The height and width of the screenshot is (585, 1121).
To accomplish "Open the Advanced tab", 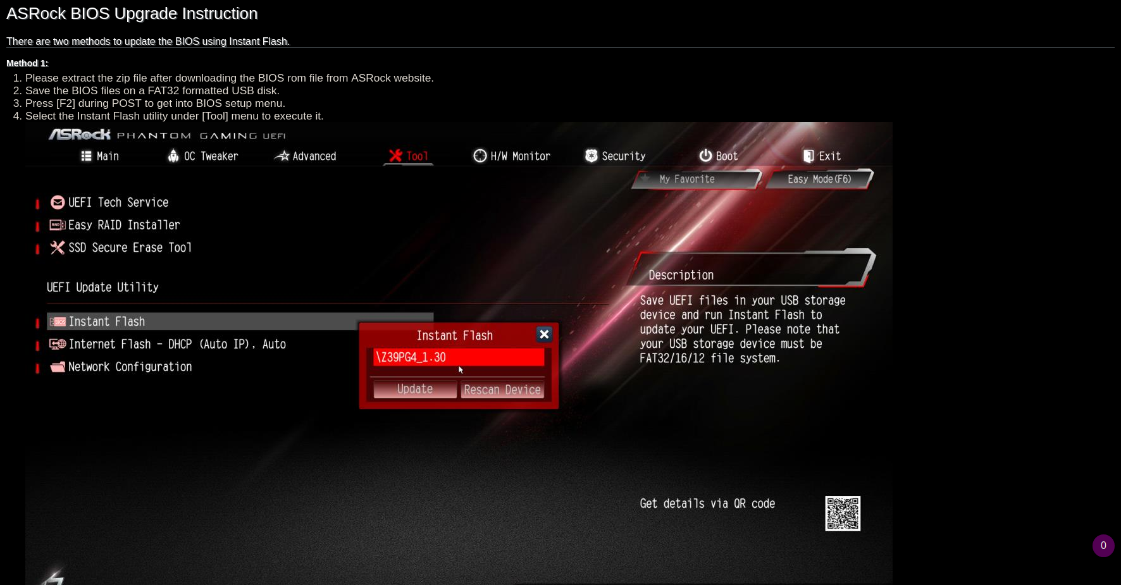I will (305, 156).
